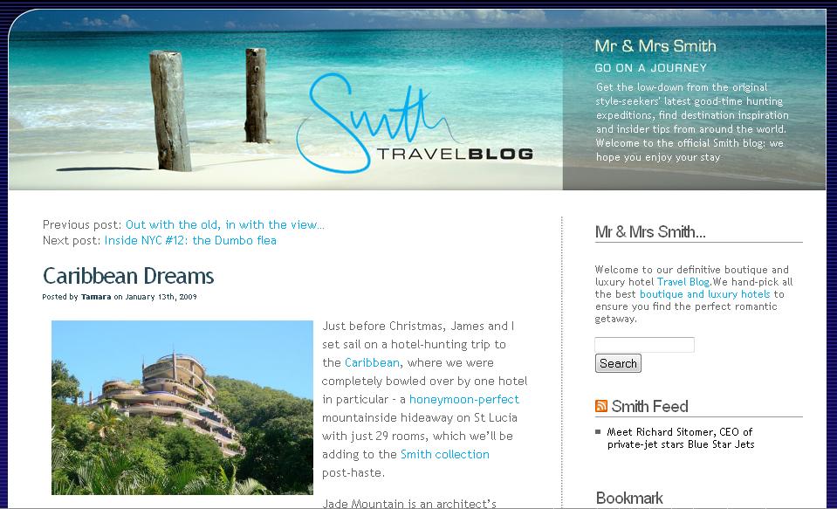Screen dimensions: 837x509
Task: Open next post 'Inside NYC #12' link
Action: pyautogui.click(x=190, y=240)
